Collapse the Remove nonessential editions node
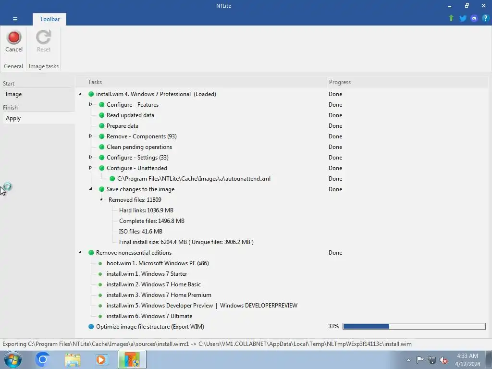Image resolution: width=492 pixels, height=369 pixels. pyautogui.click(x=80, y=252)
